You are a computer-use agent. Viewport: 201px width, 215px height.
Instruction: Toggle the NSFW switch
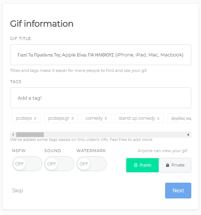[x=27, y=164]
